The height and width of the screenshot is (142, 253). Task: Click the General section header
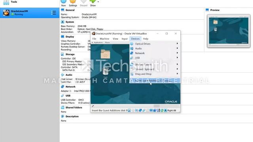pos(70,10)
